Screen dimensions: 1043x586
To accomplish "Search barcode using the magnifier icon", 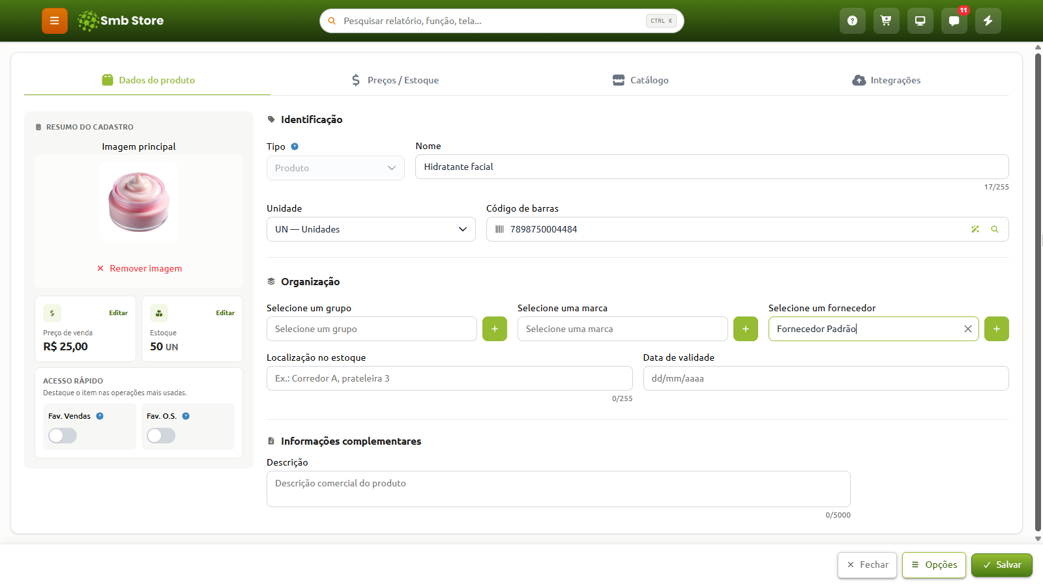I will (x=995, y=229).
